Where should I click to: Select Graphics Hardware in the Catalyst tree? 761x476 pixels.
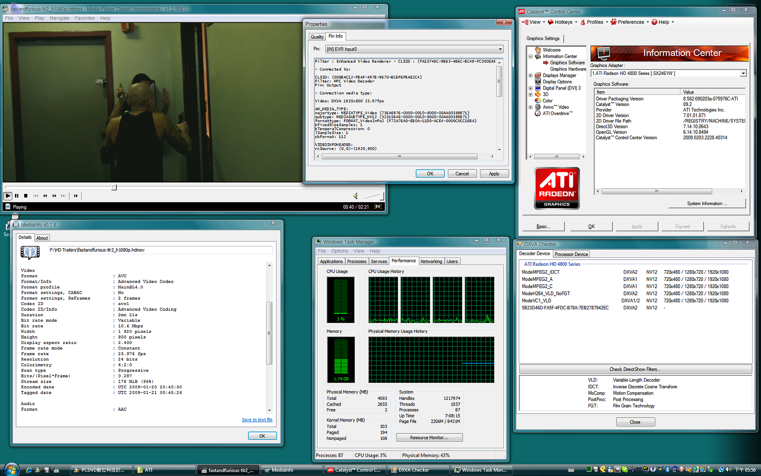click(x=568, y=69)
